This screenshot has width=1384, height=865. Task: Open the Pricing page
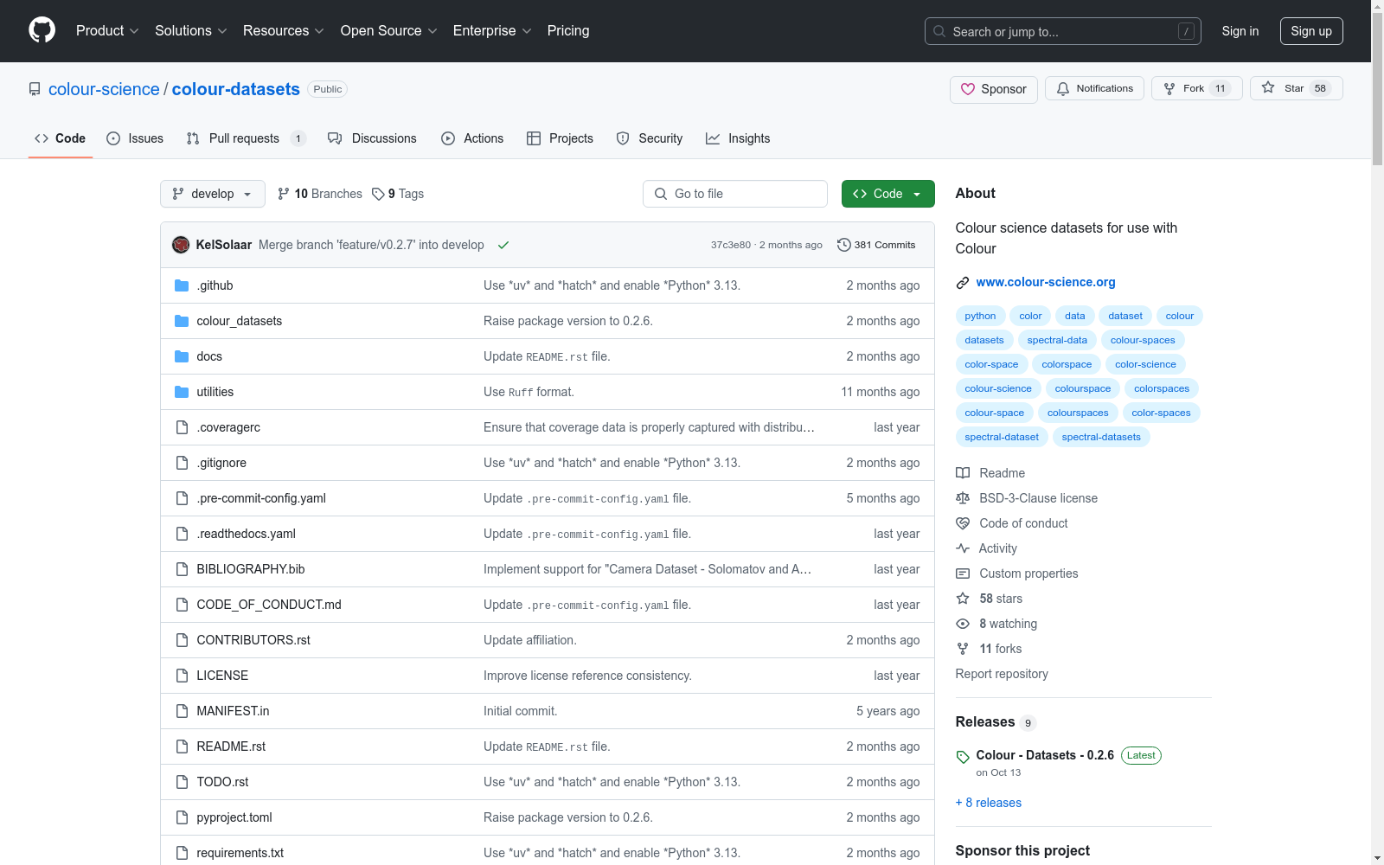point(568,30)
